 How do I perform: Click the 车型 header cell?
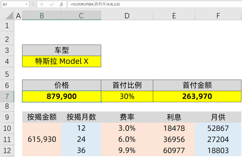(62, 50)
